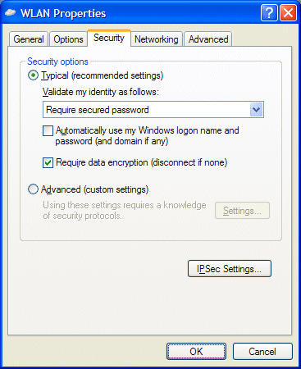The image size is (301, 369).
Task: Open IPSec Settings
Action: pyautogui.click(x=230, y=269)
